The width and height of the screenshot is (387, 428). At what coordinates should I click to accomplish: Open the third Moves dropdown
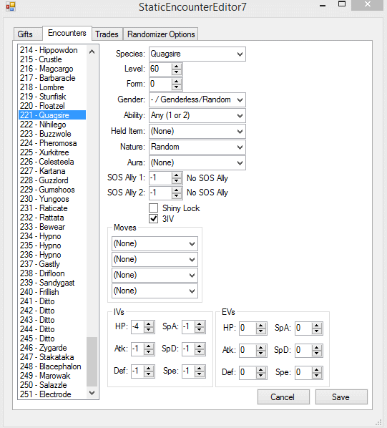pyautogui.click(x=192, y=276)
